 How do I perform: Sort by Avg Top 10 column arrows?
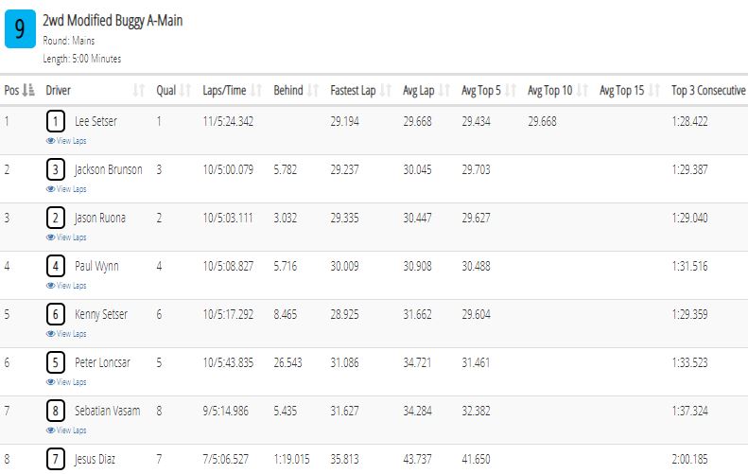click(582, 90)
